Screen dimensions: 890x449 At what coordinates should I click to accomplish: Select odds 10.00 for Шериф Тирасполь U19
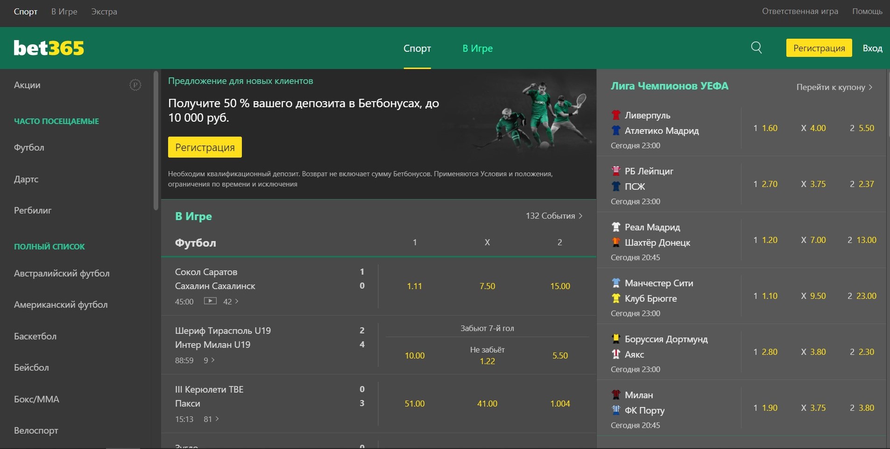[415, 356]
